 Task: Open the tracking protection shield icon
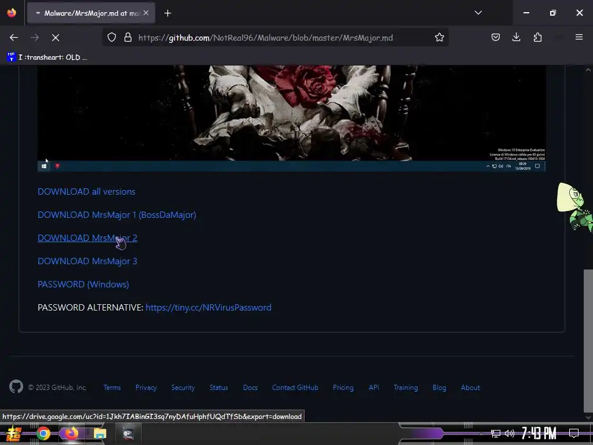click(x=112, y=38)
